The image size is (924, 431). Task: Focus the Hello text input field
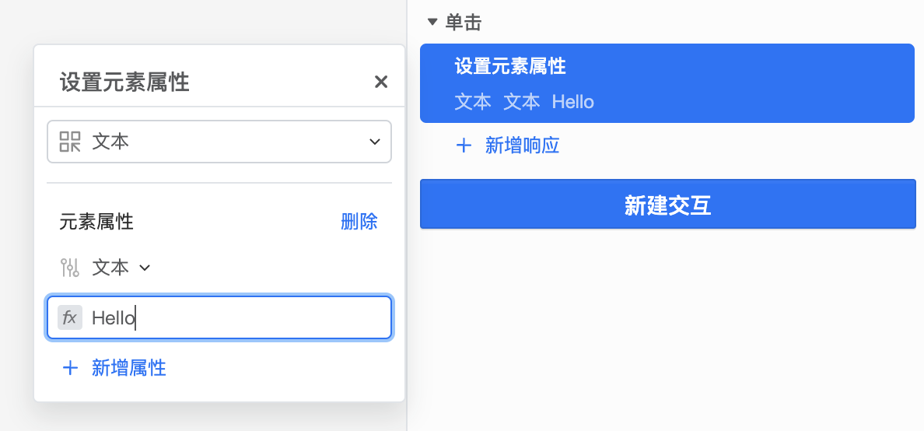(219, 317)
